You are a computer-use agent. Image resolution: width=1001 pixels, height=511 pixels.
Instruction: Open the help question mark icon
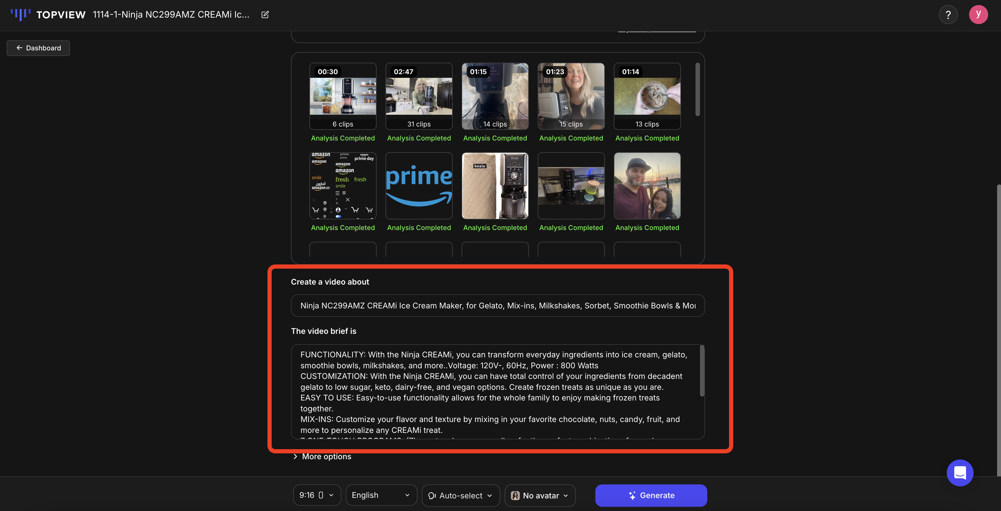click(948, 15)
